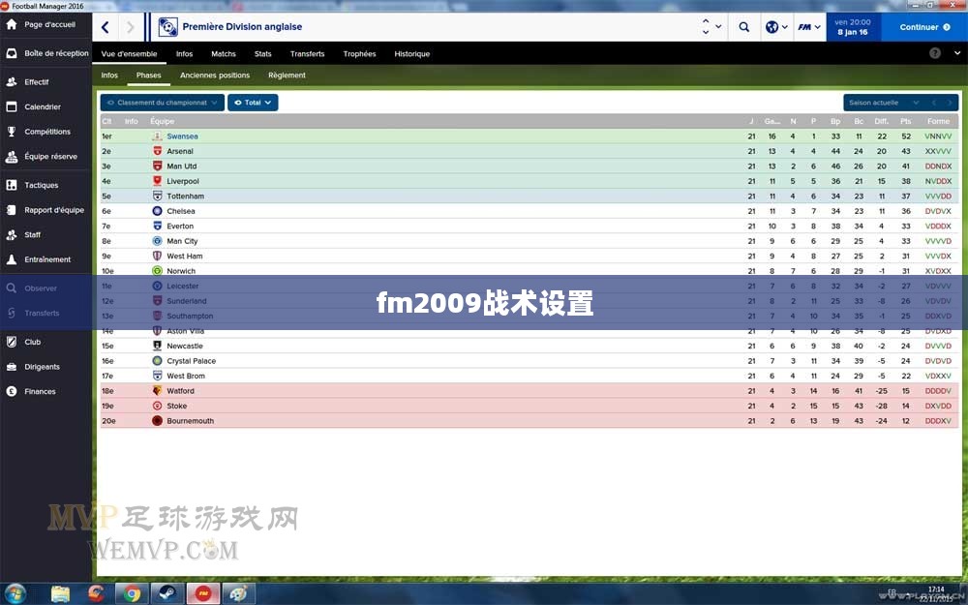
Task: Go to next season arrow
Action: (x=951, y=103)
